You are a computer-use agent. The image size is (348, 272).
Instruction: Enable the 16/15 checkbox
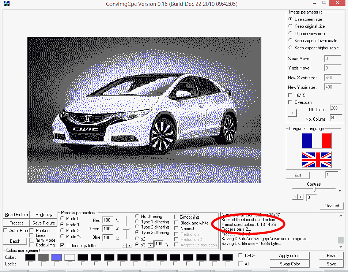pos(290,95)
